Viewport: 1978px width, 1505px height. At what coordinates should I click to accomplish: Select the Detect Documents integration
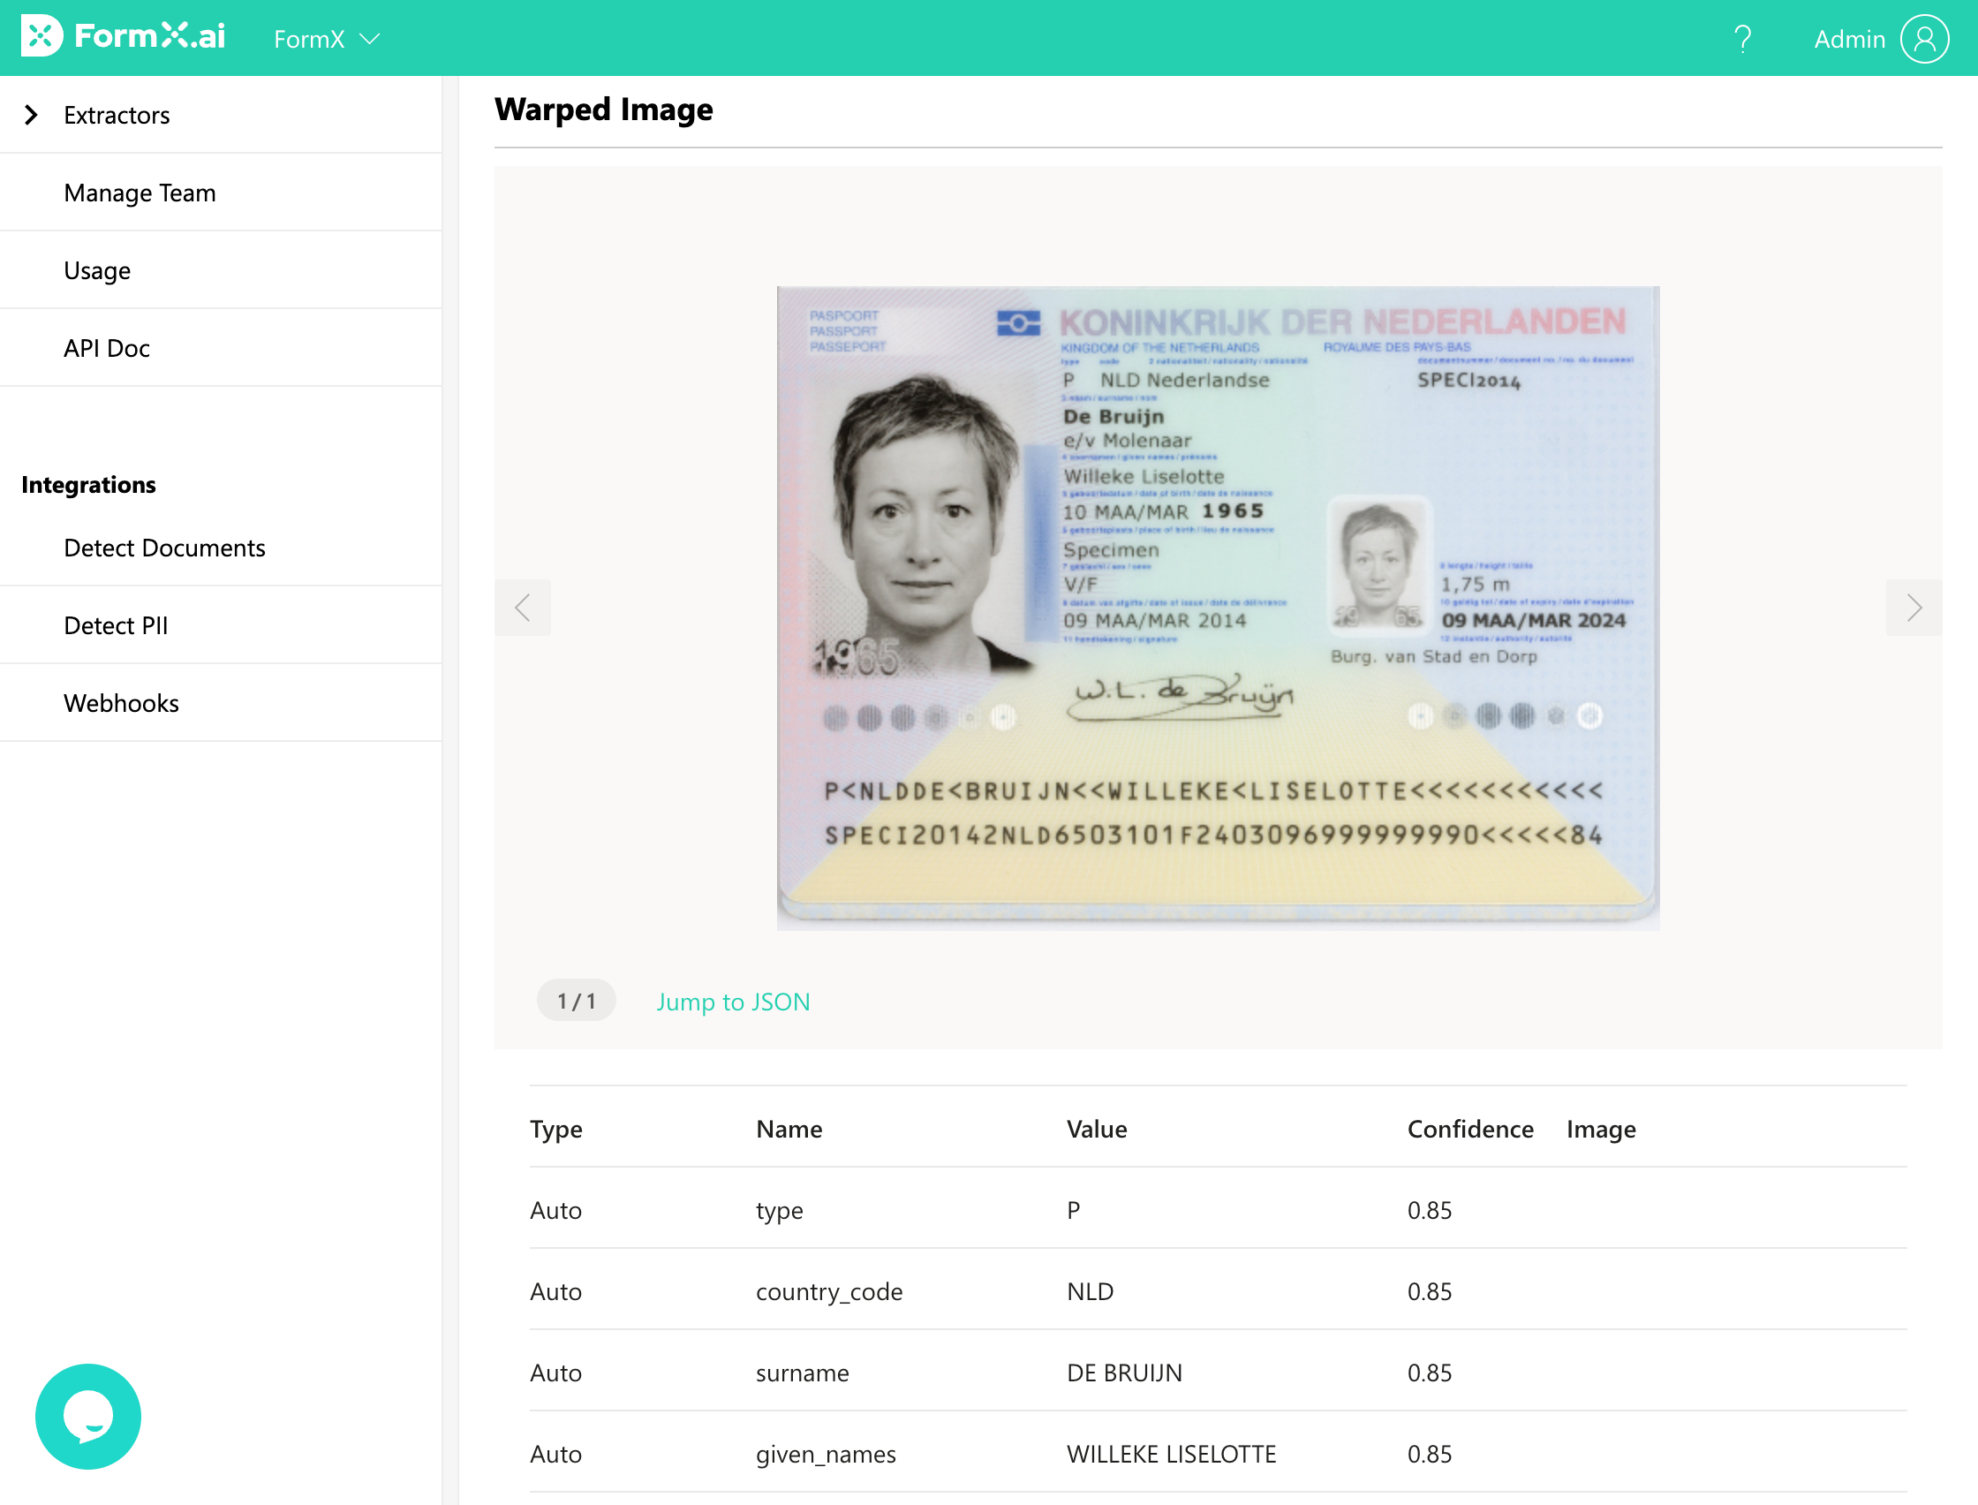(165, 548)
